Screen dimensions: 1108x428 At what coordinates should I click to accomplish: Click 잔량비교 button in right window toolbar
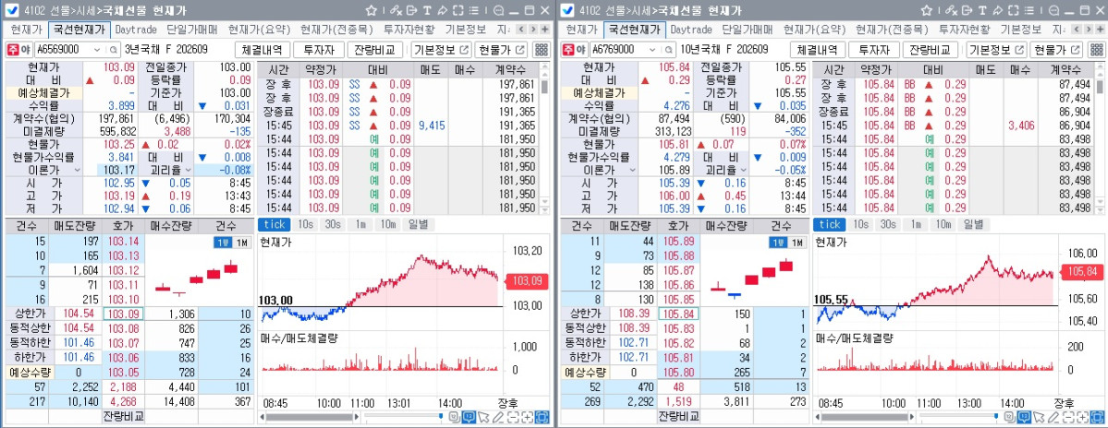point(931,50)
